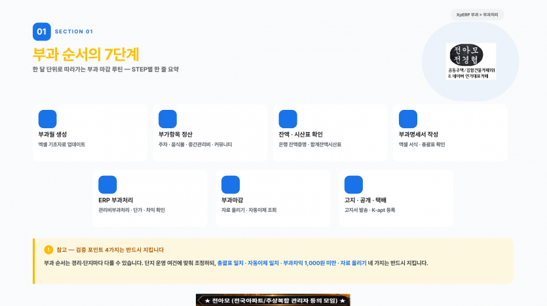Click the blue icon above 부과명세서 작성
Image resolution: width=547 pixels, height=306 pixels.
click(408, 119)
